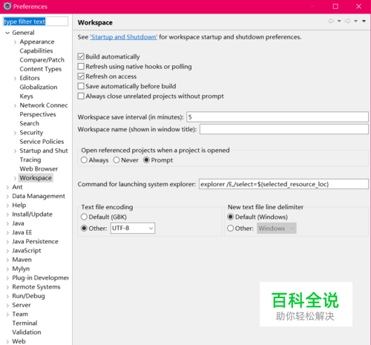Viewport: 371px width, 345px height.
Task: Enable Save automatically before build
Action: pyautogui.click(x=81, y=86)
